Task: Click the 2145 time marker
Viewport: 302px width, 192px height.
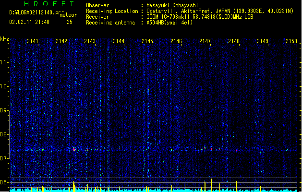Action: pos(147,41)
